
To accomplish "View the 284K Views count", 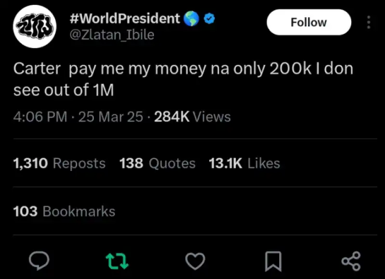I will click(x=192, y=117).
